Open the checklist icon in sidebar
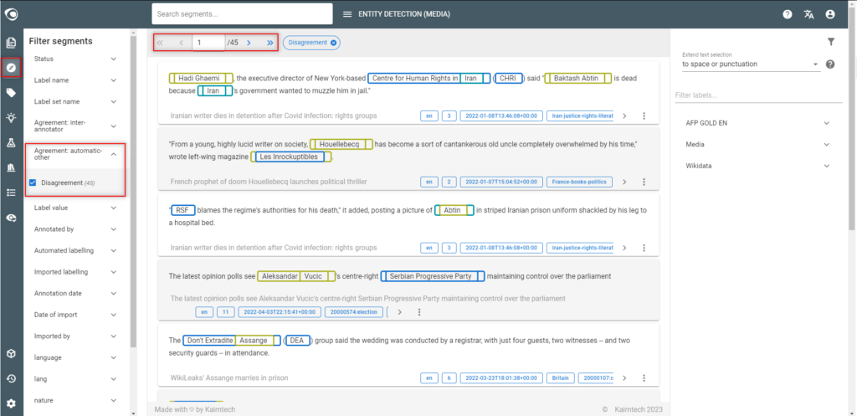The image size is (857, 416). point(11,193)
